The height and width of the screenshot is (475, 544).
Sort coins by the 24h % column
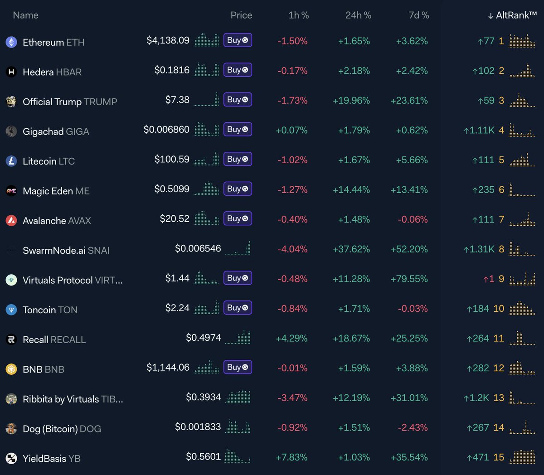[x=358, y=15]
